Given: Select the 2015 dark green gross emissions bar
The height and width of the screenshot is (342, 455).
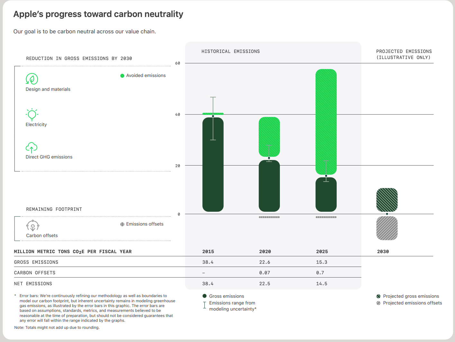Looking at the screenshot, I should coord(213,165).
